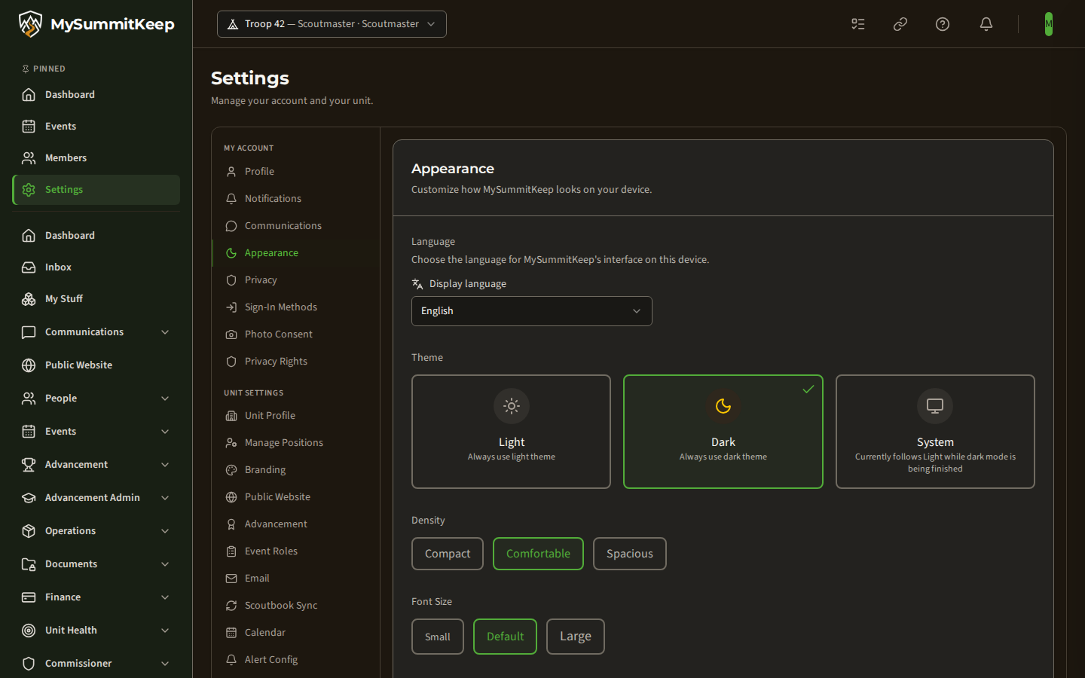Choose Comfortable density
This screenshot has height=678, width=1085.
click(538, 554)
